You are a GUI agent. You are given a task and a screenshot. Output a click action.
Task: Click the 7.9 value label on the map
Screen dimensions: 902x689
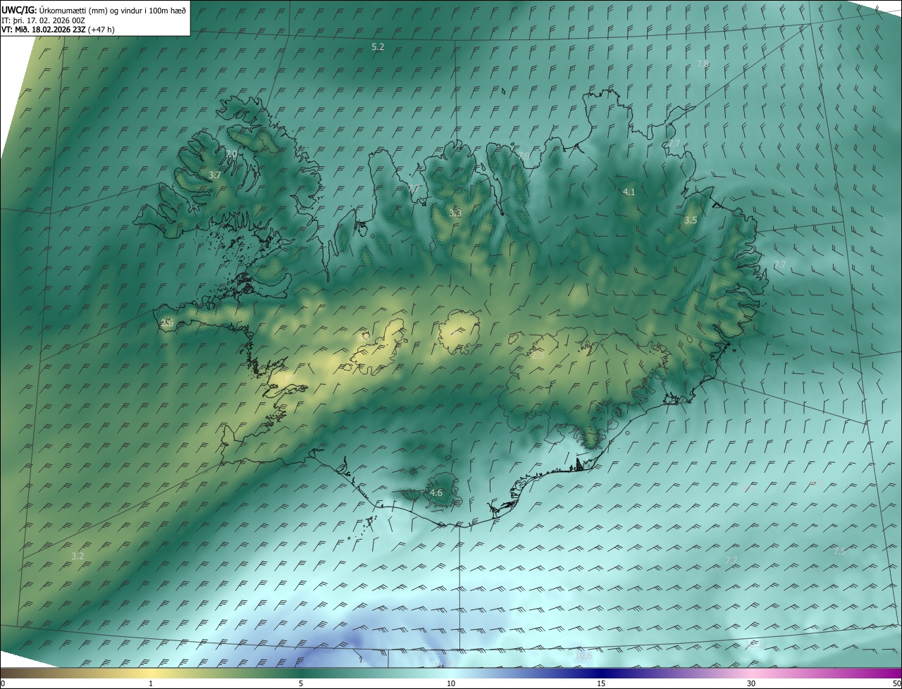(523, 156)
